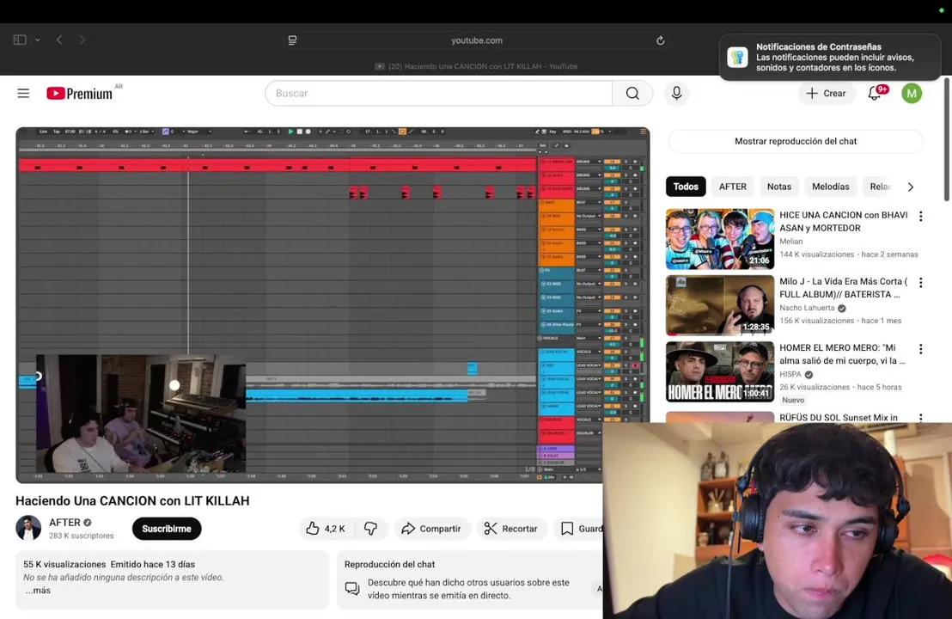Like the video with thumbs up 4,2 K

[x=326, y=529]
